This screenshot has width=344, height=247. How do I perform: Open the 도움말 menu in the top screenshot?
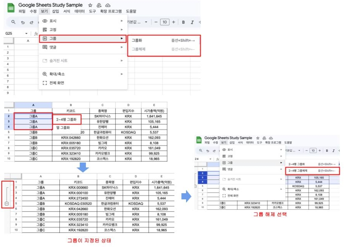click(131, 11)
